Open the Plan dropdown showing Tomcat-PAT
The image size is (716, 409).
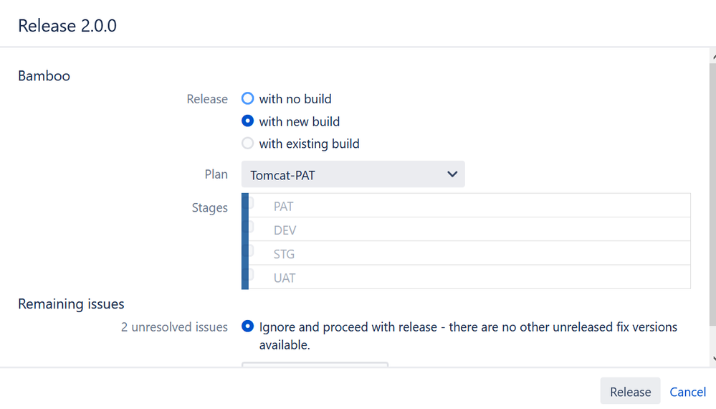(353, 174)
